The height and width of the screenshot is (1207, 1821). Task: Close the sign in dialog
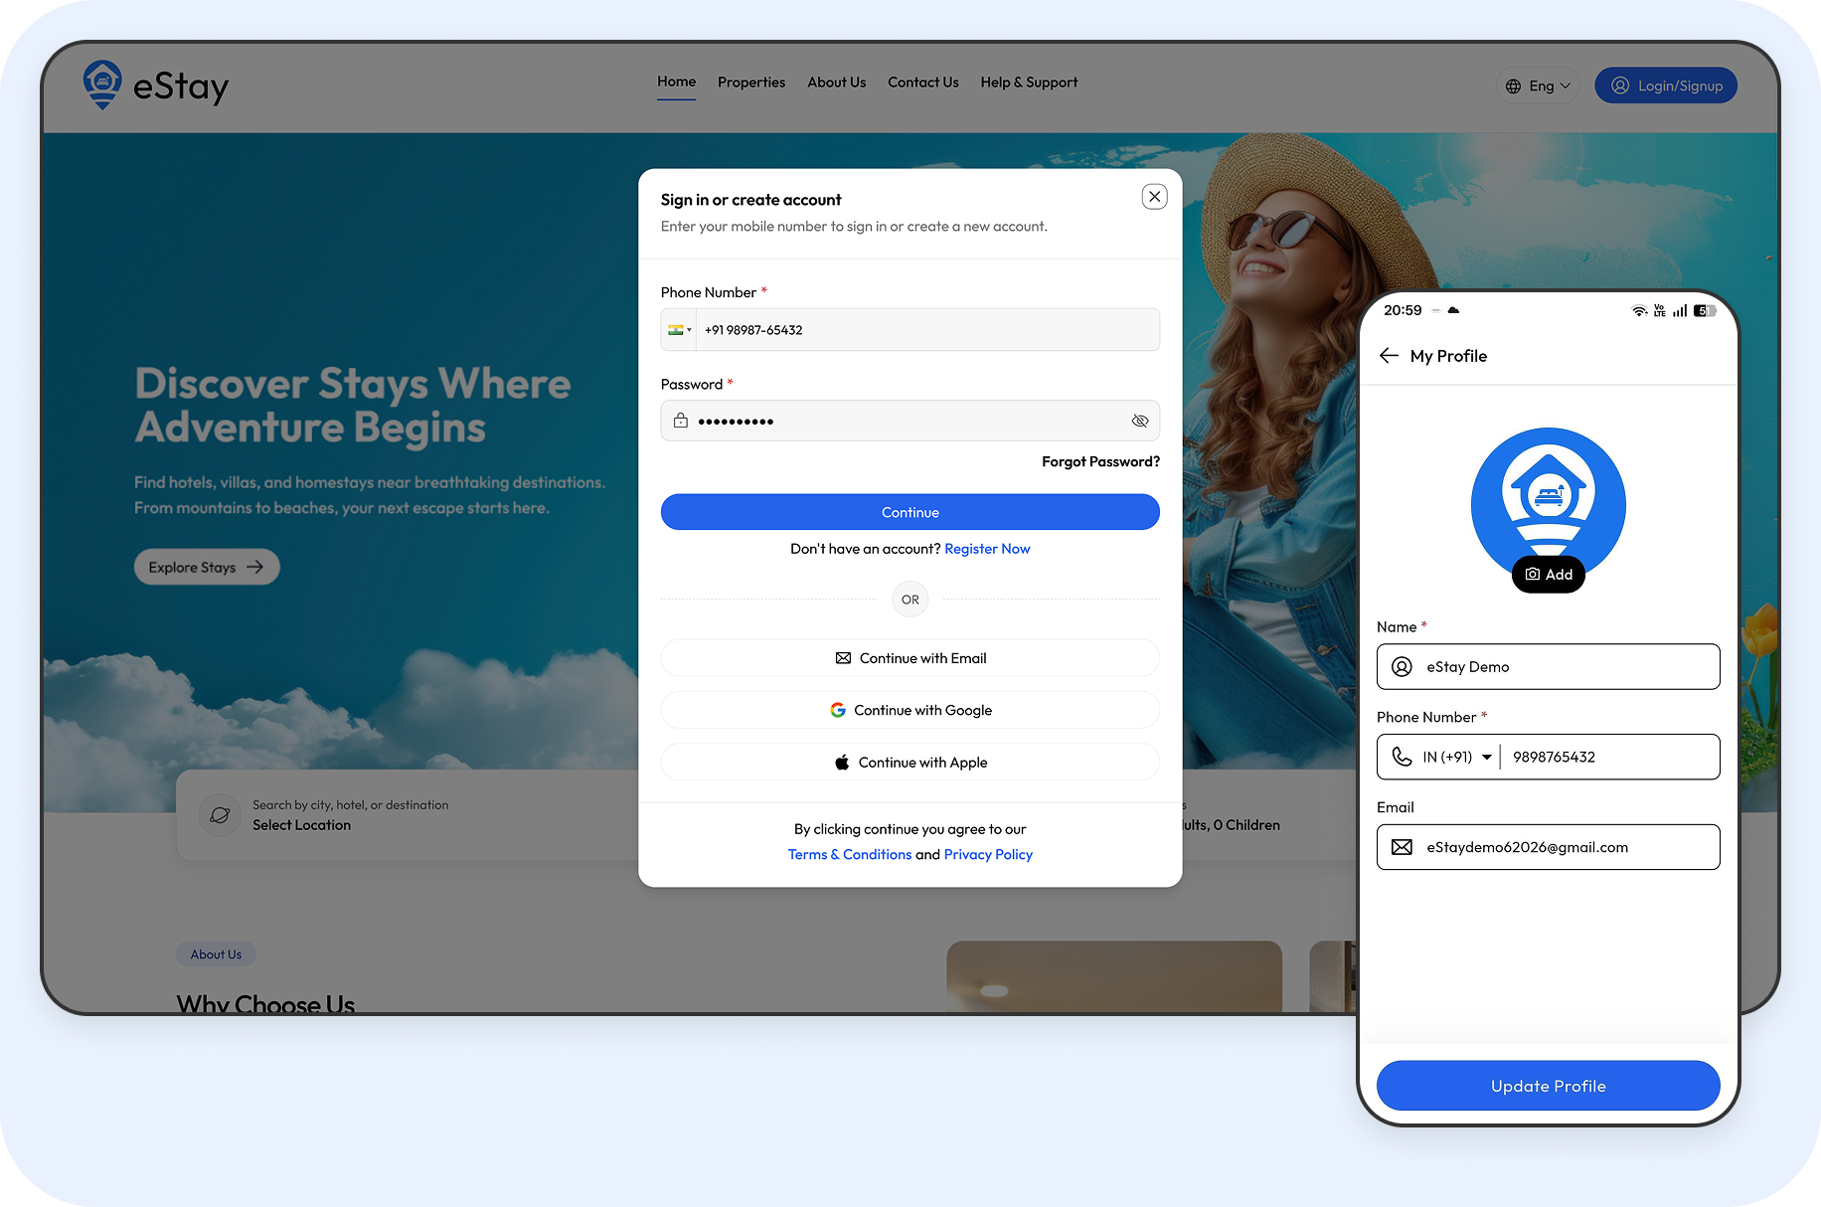click(1154, 197)
